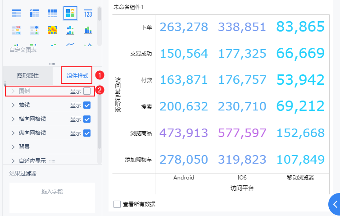Click the value 338,851
Image resolution: width=340 pixels, height=216 pixels.
(x=242, y=27)
